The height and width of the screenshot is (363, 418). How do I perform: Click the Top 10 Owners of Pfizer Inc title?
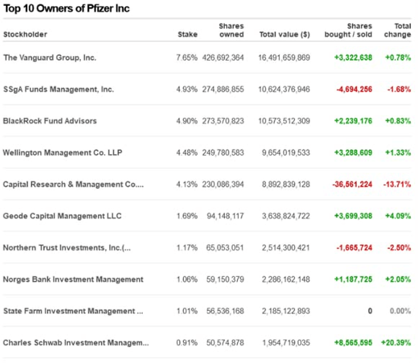point(66,9)
